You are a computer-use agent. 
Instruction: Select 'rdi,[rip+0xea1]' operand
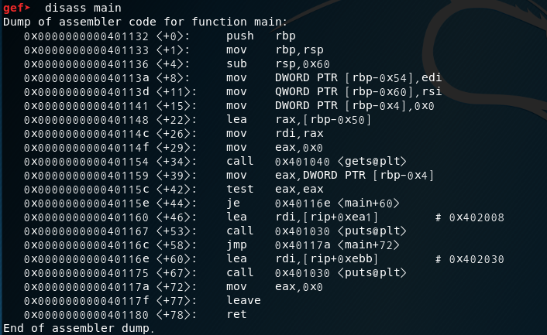[x=326, y=217]
